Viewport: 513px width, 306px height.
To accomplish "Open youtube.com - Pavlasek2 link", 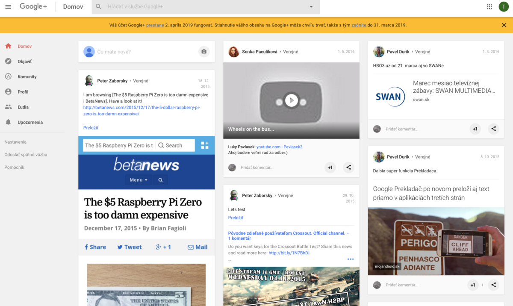I will 279,147.
